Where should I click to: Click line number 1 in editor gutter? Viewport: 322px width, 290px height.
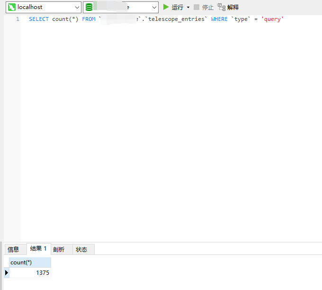click(18, 19)
